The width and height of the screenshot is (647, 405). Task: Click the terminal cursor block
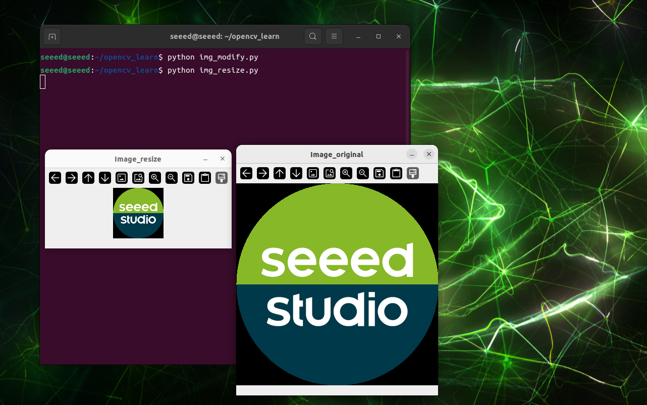point(43,82)
